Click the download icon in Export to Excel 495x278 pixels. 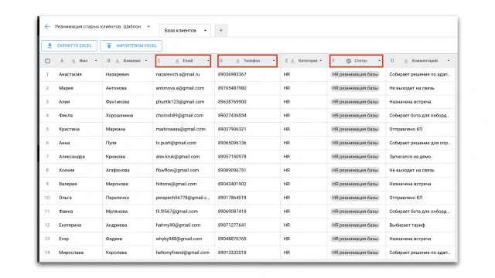[49, 46]
